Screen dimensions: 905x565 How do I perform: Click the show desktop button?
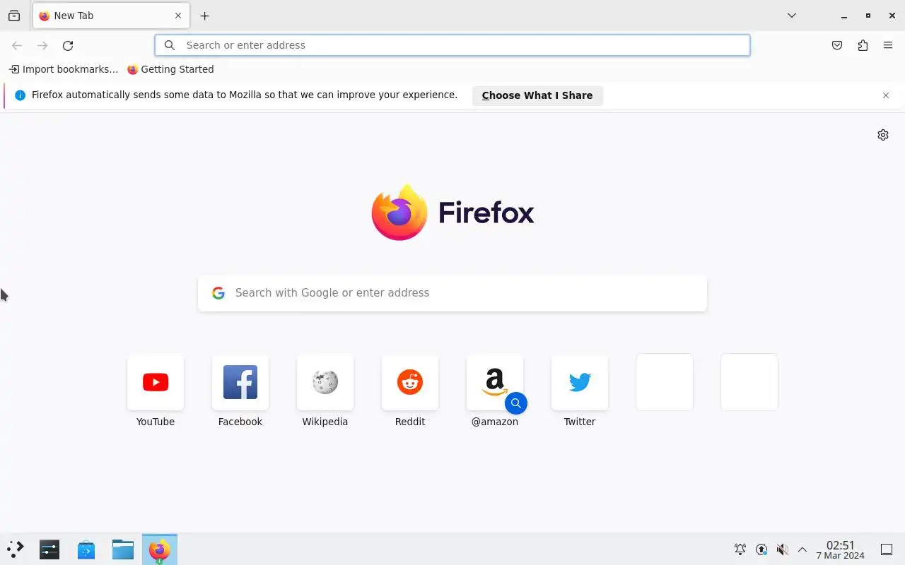click(x=887, y=549)
